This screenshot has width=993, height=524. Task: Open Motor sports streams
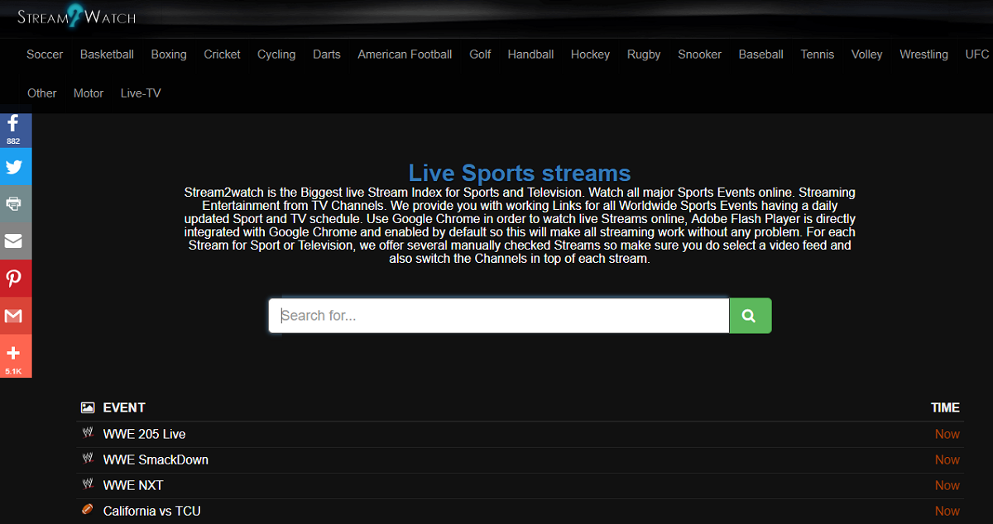tap(89, 93)
